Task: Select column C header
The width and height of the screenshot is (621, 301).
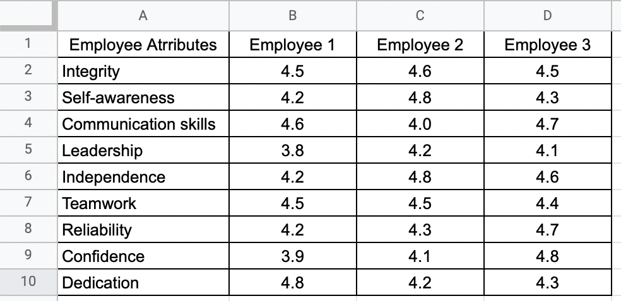Action: tap(420, 15)
